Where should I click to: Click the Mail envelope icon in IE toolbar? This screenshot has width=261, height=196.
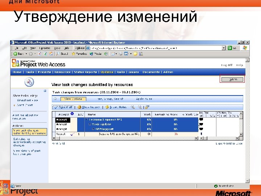pos(113,54)
